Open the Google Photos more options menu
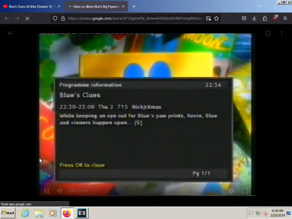 click(282, 34)
